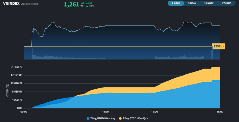Click the 09:00 time axis label
The image size is (239, 122).
point(24,112)
